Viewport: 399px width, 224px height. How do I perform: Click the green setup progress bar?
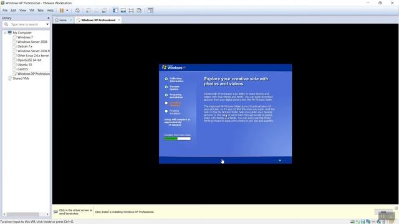pos(177,139)
